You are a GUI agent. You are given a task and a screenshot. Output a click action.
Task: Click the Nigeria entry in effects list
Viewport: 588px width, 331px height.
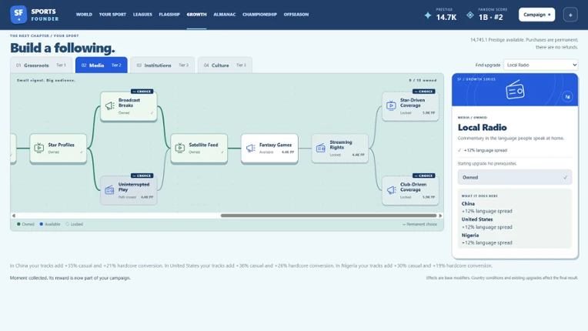click(x=470, y=236)
